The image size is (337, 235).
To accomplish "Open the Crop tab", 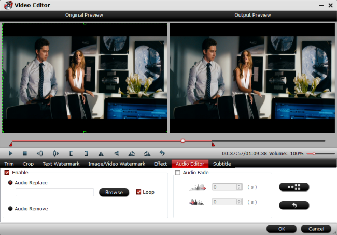I will [28, 164].
